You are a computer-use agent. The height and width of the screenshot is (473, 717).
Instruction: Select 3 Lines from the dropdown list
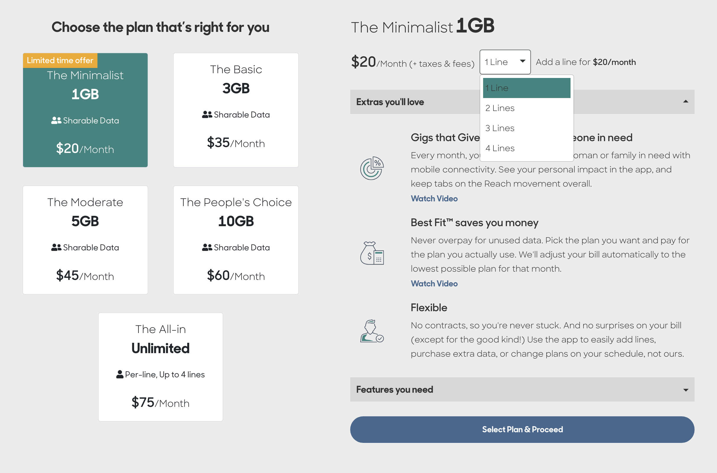[x=500, y=128]
